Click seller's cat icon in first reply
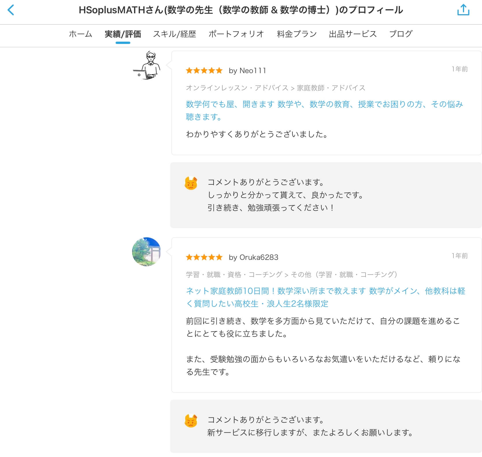This screenshot has height=457, width=482. (191, 183)
